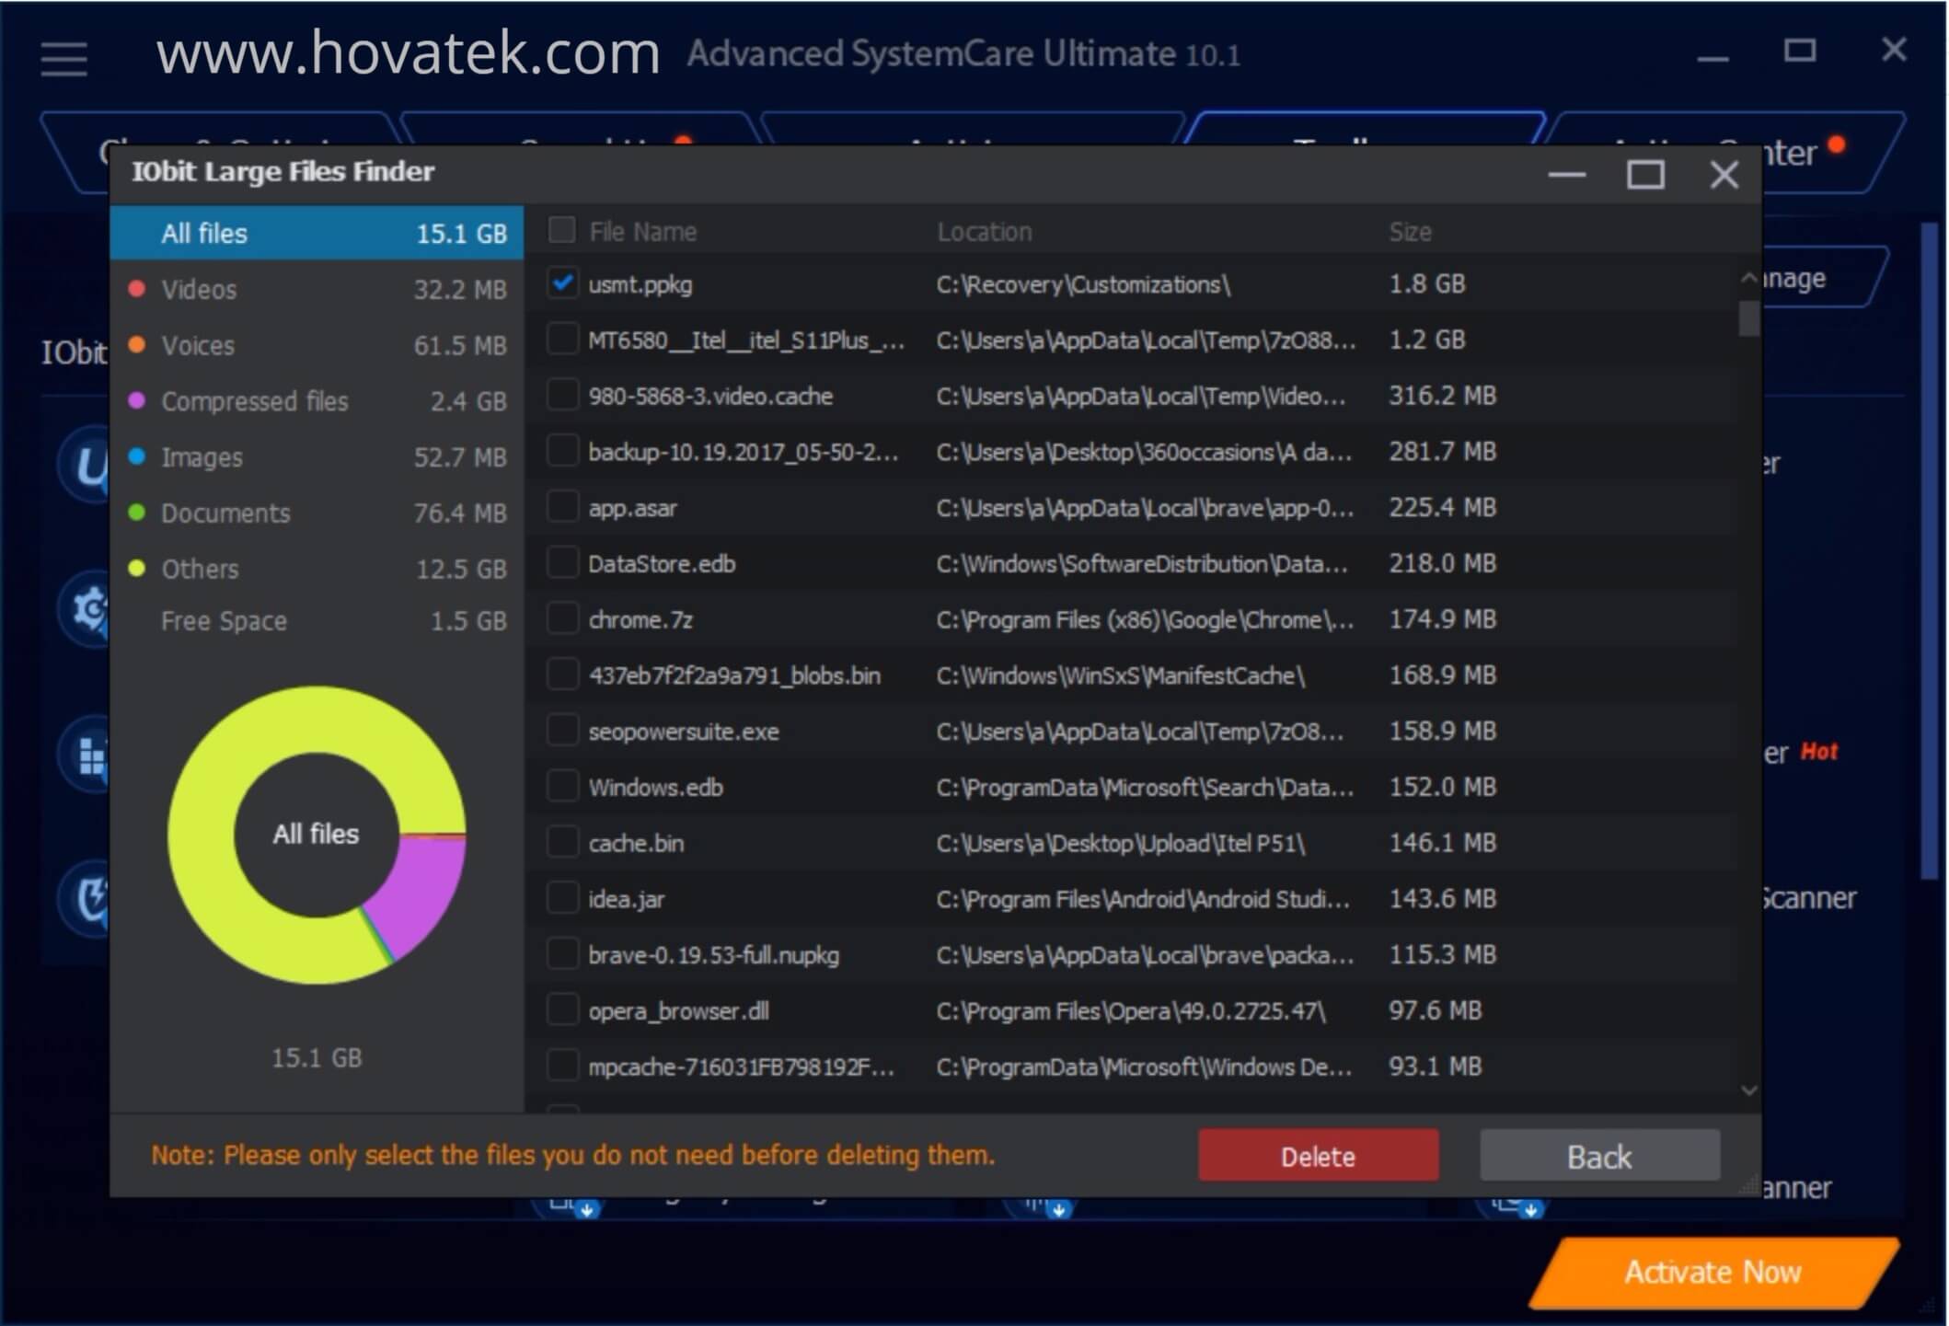Click the scroll-down arrow of file list
Viewport: 1949px width, 1326px height.
pyautogui.click(x=1748, y=1090)
